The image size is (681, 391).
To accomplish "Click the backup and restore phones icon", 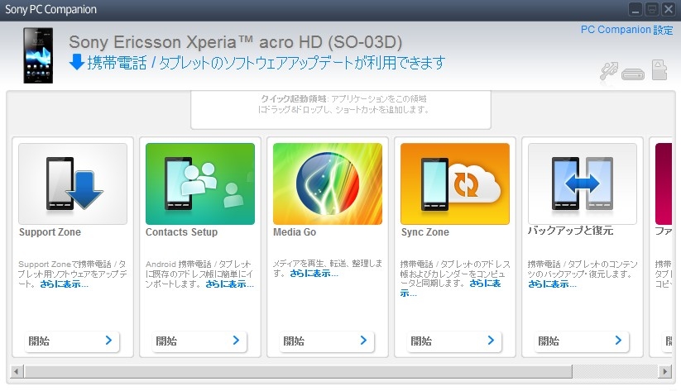I will coord(583,184).
